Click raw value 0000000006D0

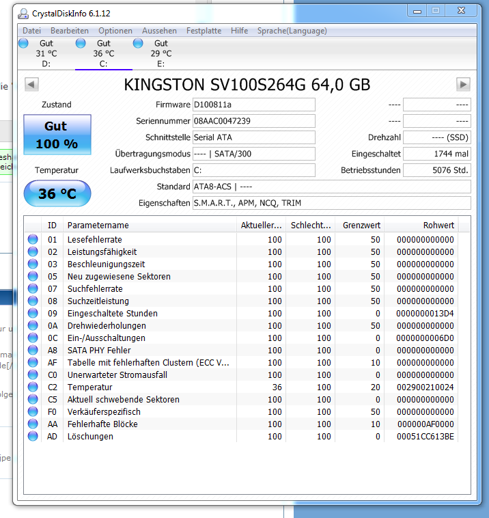coord(425,338)
